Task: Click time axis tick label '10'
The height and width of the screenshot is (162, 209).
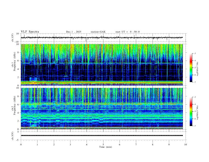Action: click(186, 145)
